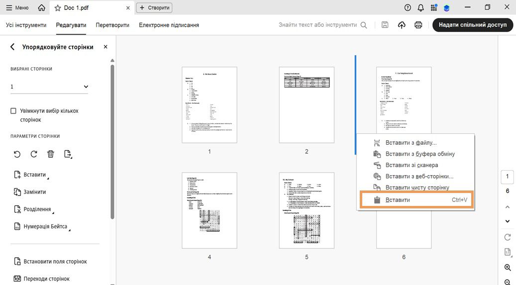Zoom out with magnifier minus icon
The image size is (516, 285).
coord(508,282)
